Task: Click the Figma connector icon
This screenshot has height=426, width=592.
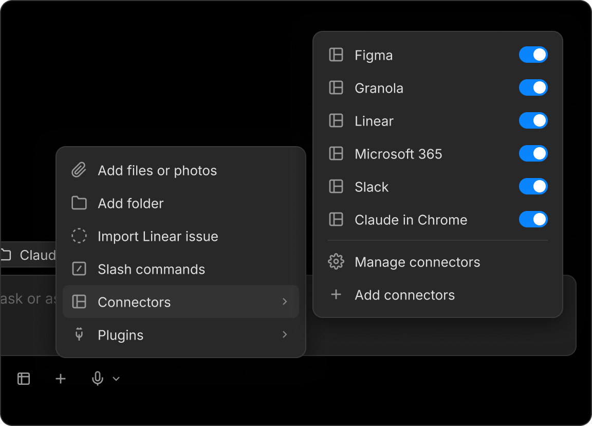Action: (336, 55)
